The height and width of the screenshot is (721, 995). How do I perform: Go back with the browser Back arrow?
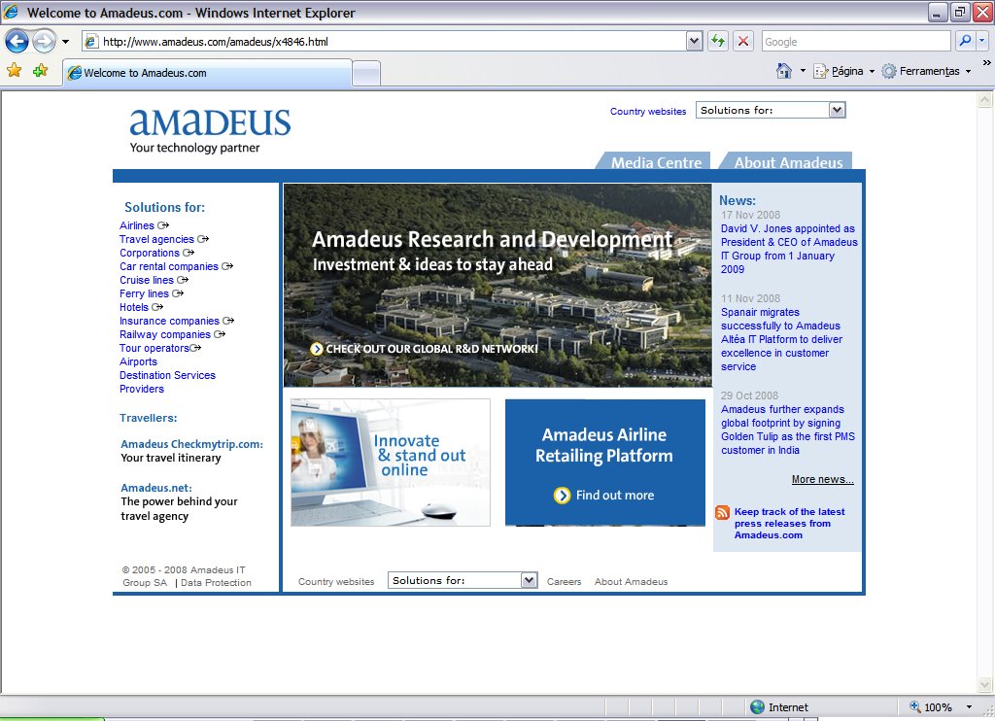pyautogui.click(x=17, y=42)
